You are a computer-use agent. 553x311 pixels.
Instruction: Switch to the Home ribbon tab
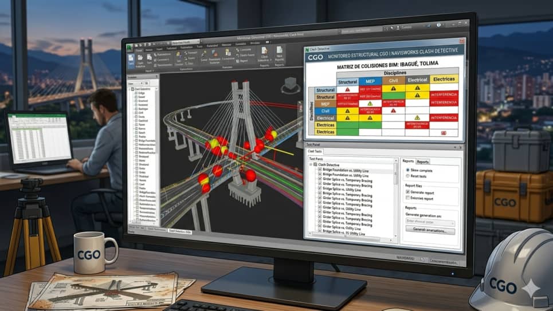click(x=139, y=50)
